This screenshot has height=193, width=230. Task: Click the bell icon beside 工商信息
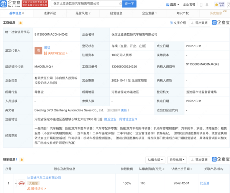tap(21, 23)
